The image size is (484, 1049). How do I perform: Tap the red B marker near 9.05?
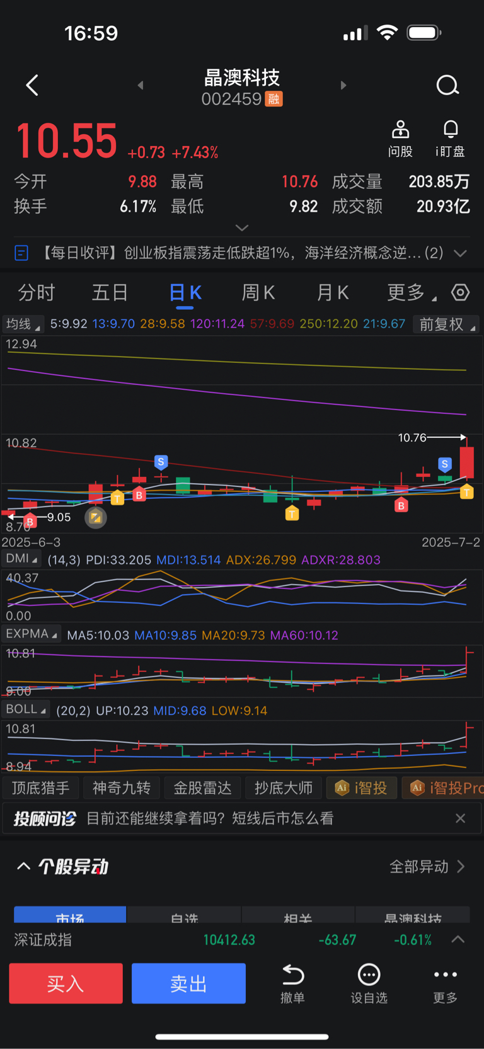pyautogui.click(x=30, y=522)
